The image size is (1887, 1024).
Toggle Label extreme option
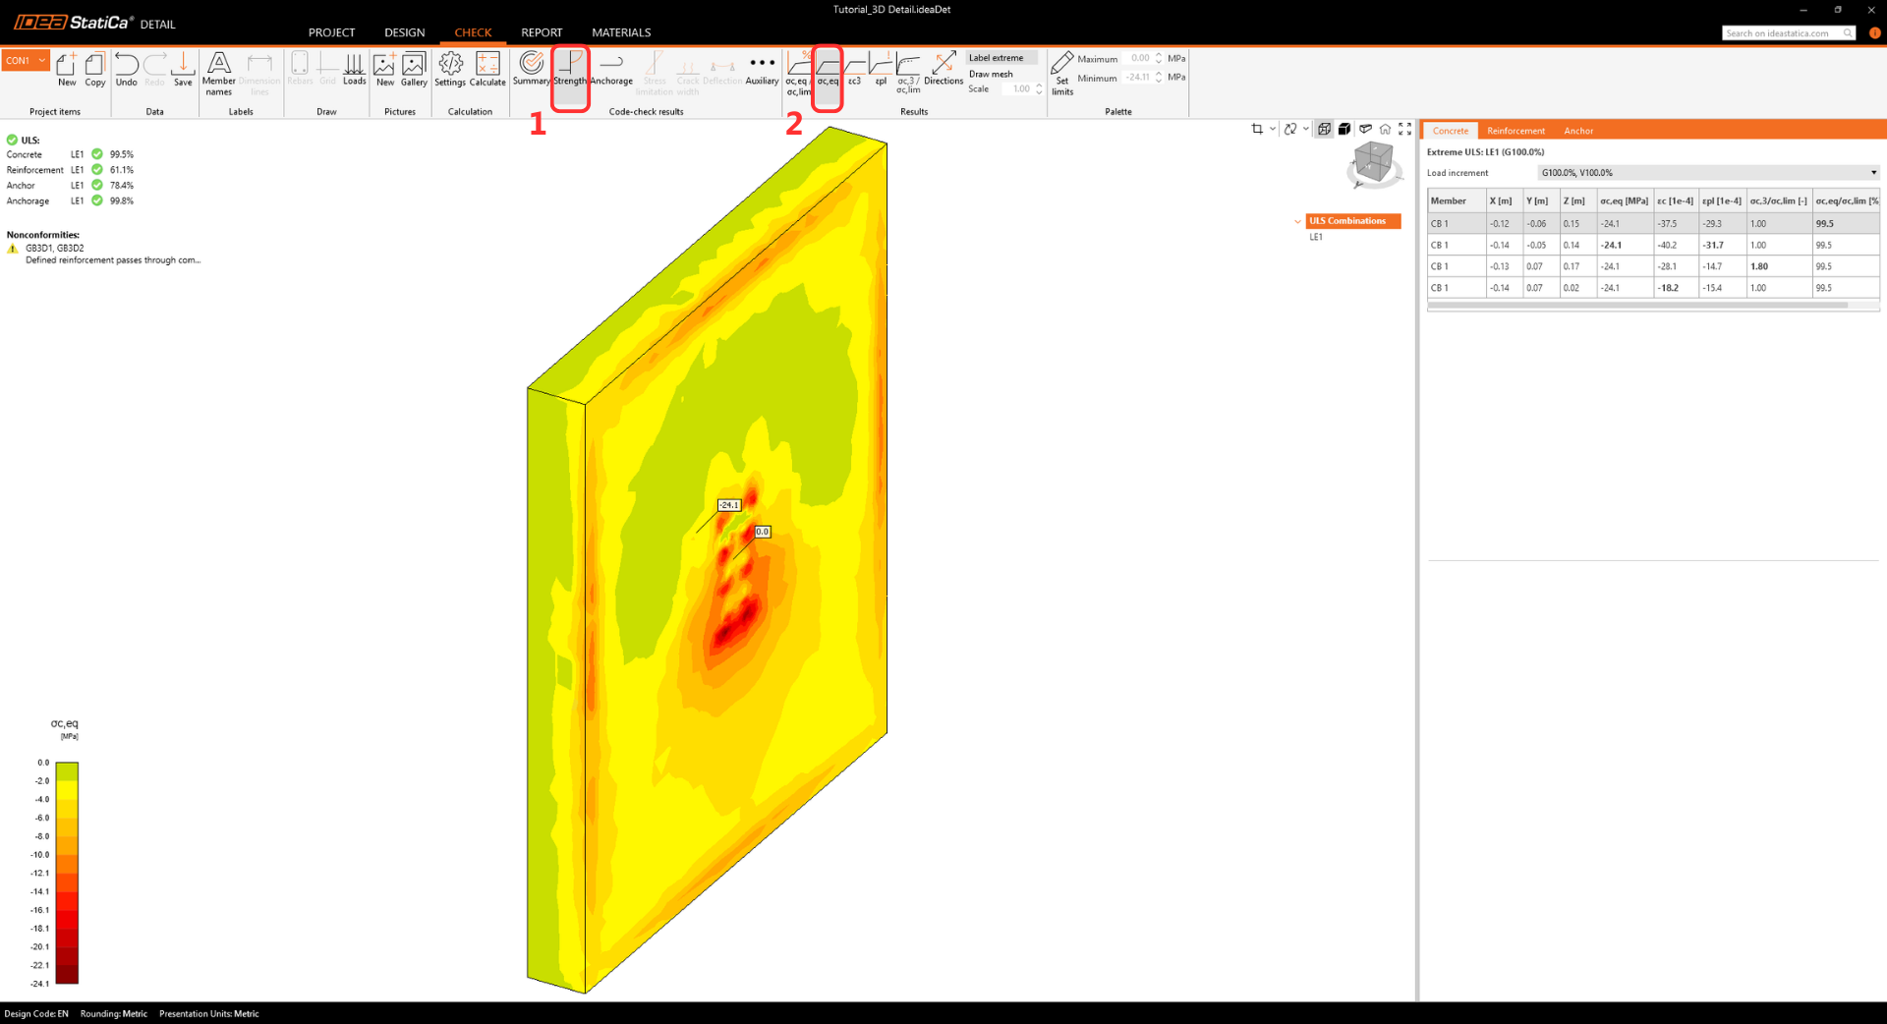996,58
